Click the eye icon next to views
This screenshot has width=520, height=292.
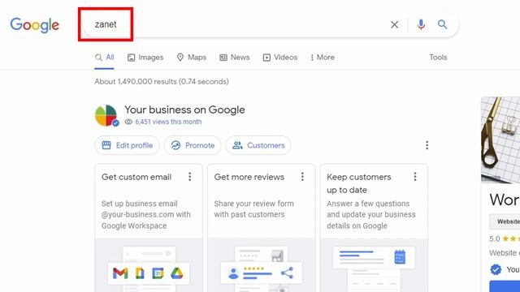(128, 122)
